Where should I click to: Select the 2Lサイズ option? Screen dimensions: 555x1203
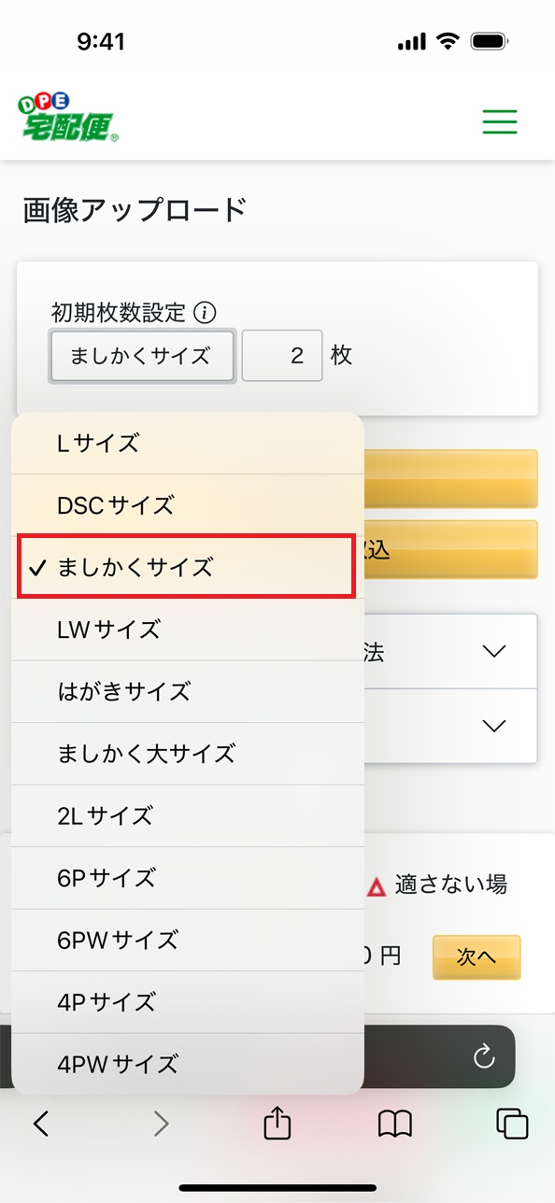click(187, 815)
